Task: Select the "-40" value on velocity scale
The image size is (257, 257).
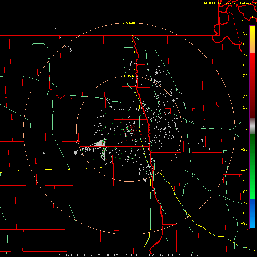Action: point(244,171)
